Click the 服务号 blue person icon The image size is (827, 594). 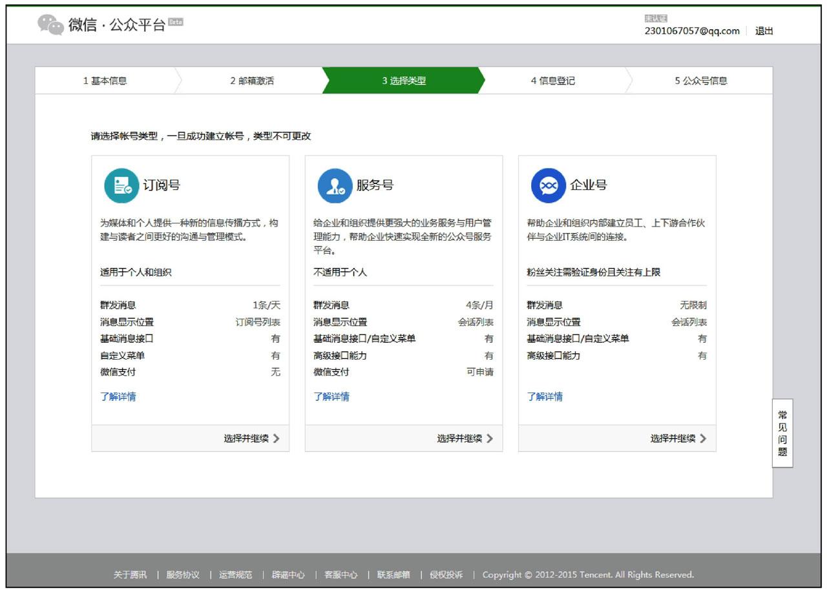point(335,186)
